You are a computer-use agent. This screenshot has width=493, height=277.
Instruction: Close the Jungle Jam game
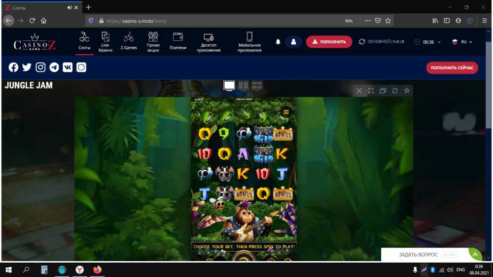coord(359,91)
